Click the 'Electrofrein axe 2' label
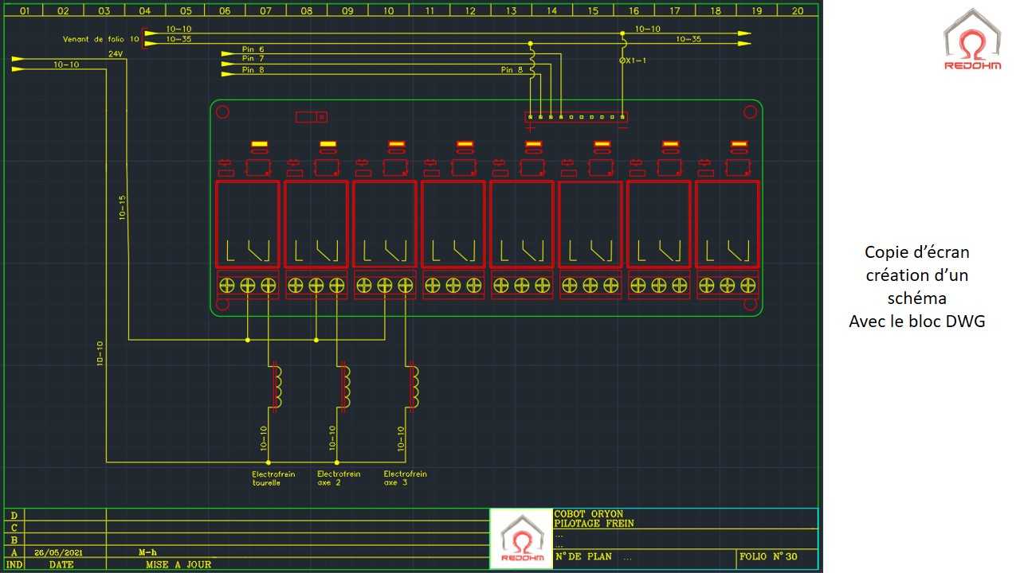 point(339,478)
